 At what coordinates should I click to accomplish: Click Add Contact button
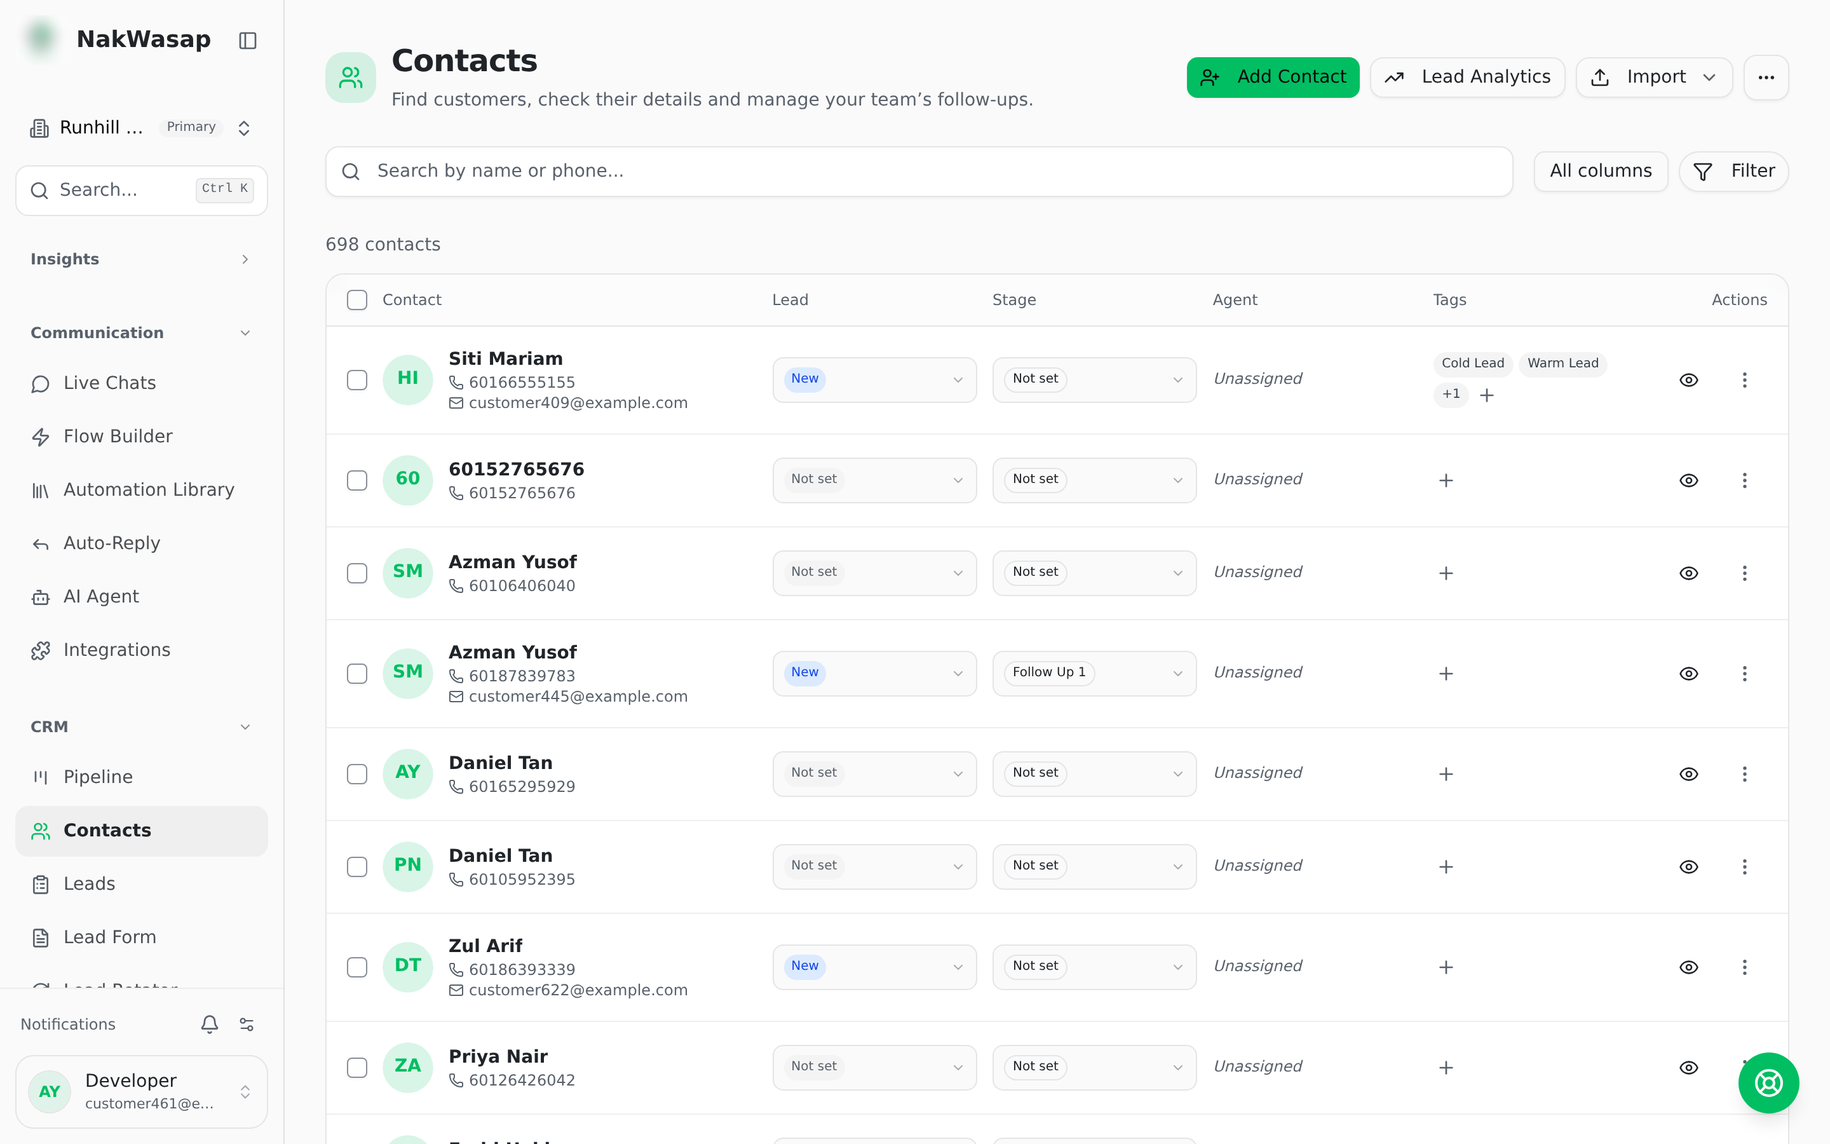1273,77
